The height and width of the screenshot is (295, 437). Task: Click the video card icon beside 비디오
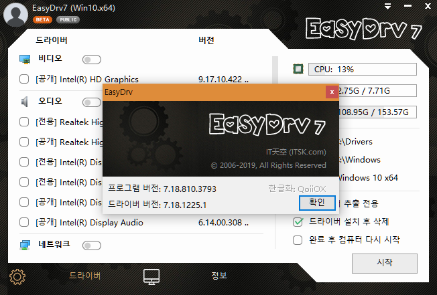tap(25, 60)
